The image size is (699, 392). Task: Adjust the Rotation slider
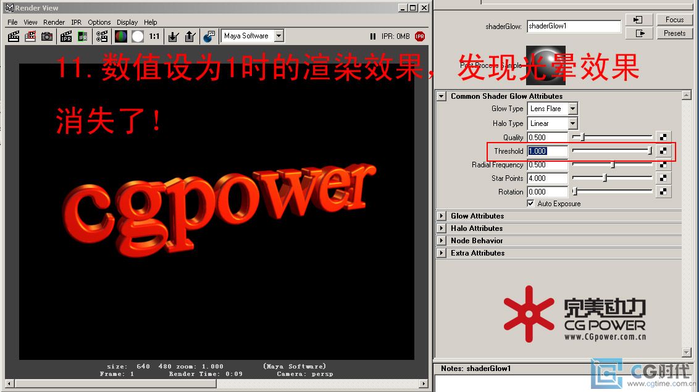coord(575,192)
